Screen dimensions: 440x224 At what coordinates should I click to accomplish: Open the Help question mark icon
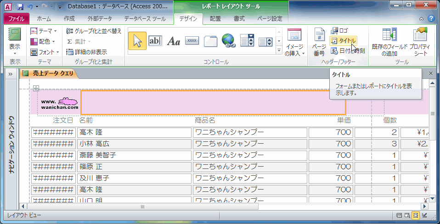coord(431,19)
